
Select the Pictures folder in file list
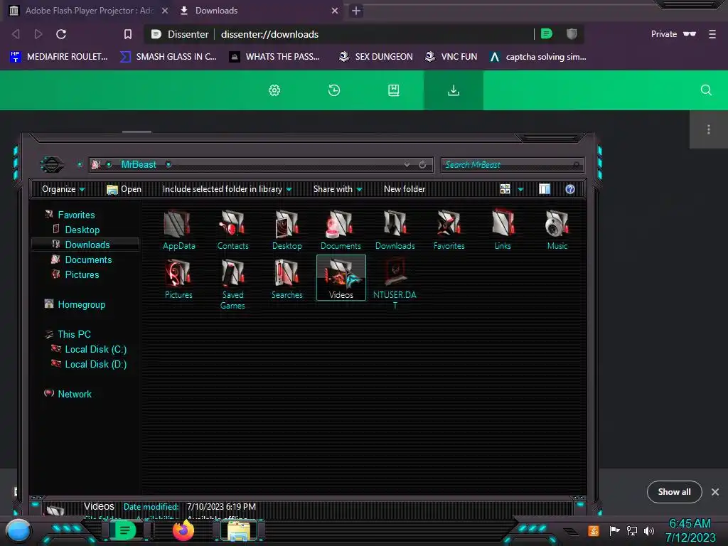(x=178, y=279)
